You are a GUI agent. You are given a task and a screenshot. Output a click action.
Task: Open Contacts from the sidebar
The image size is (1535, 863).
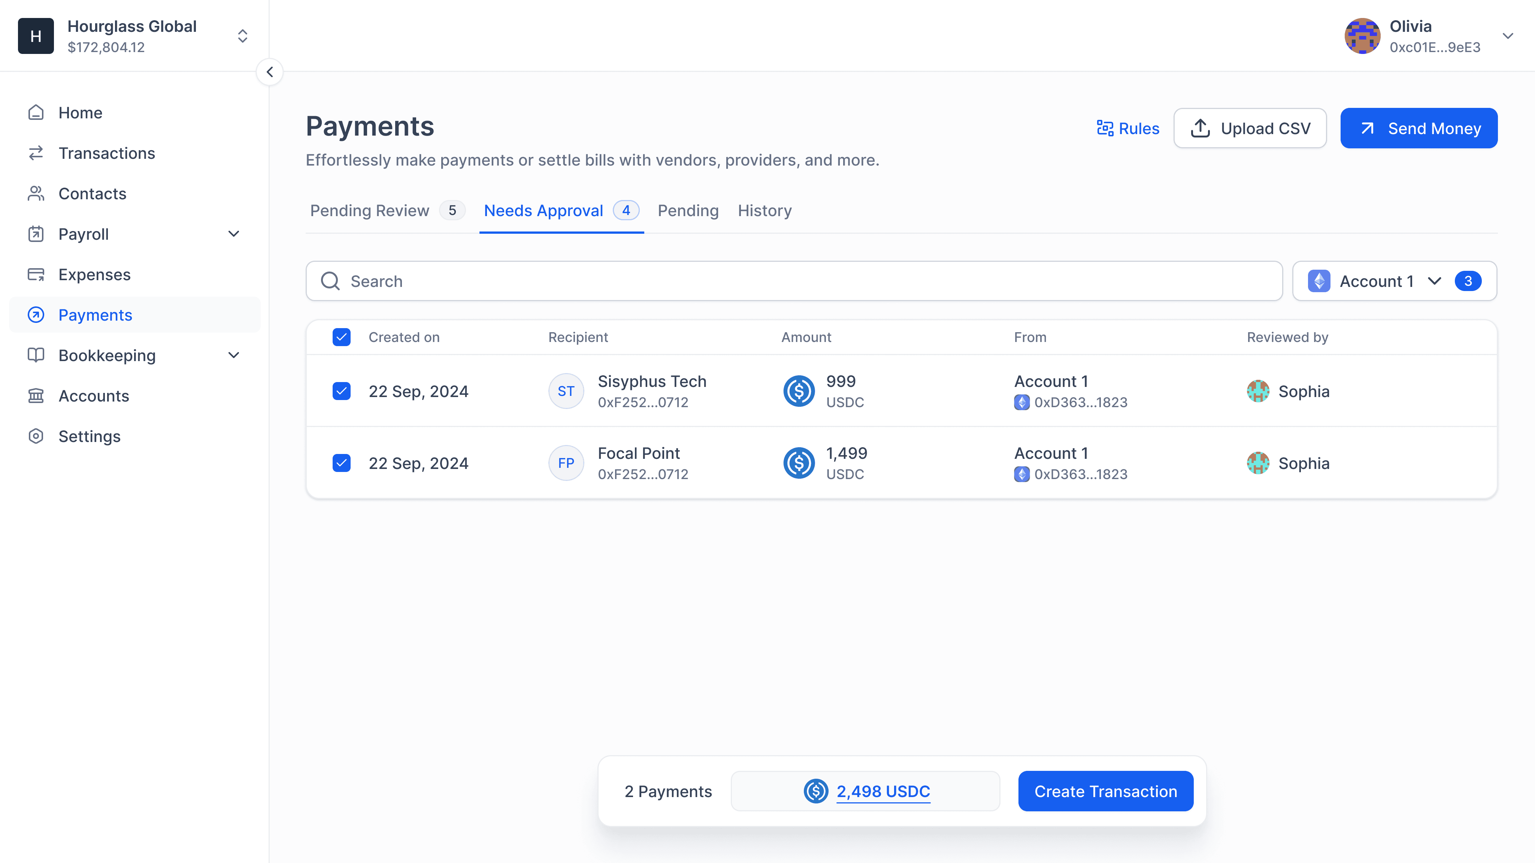[93, 194]
